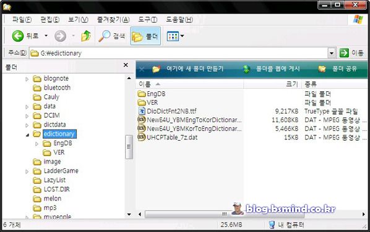Go up one folder level icon
The width and height of the screenshot is (370, 232).
86,36
